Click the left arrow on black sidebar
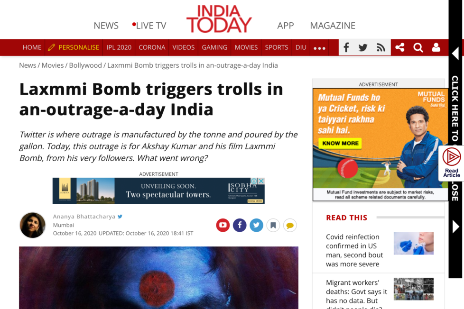Viewport: 464px width, 309px height. click(455, 54)
